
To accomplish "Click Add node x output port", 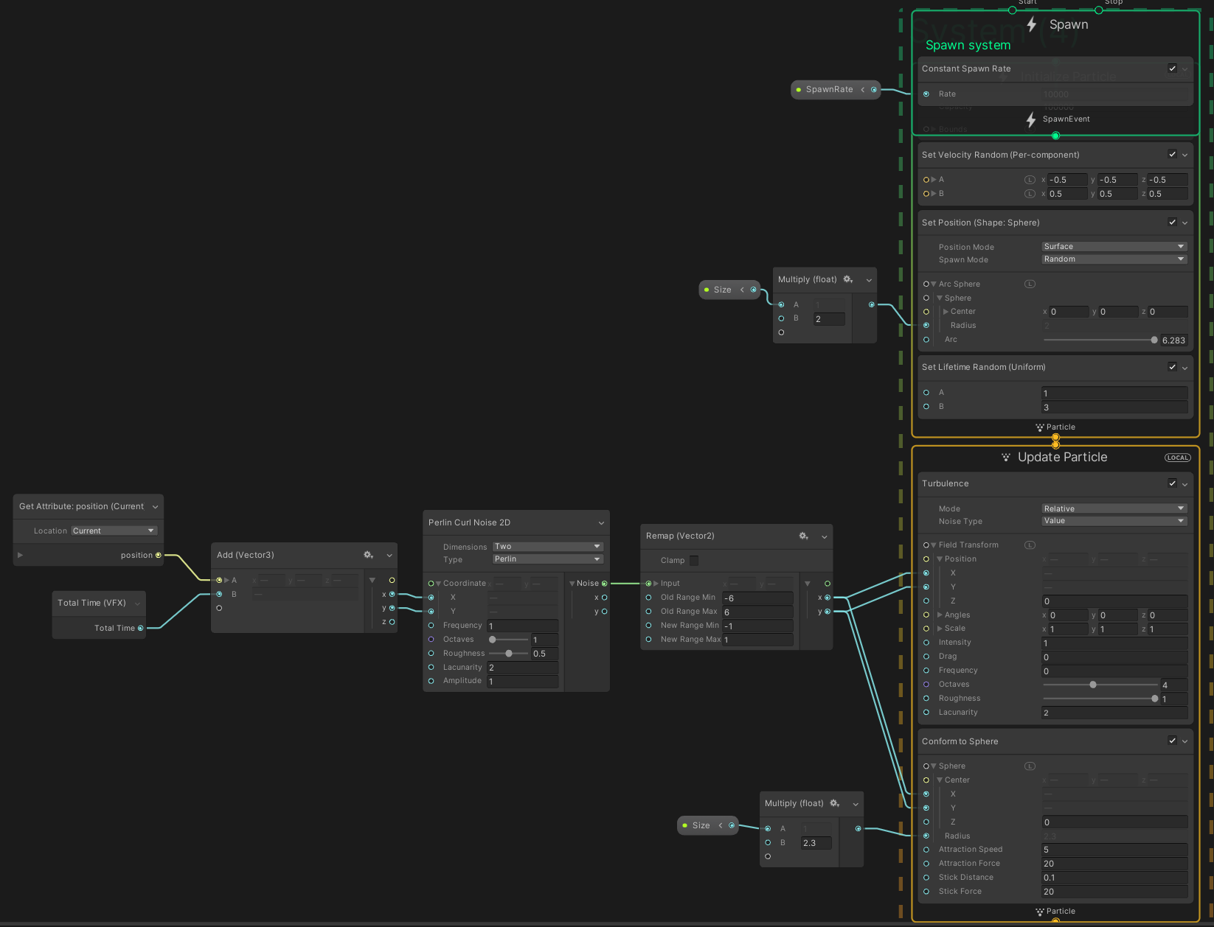I will 392,595.
